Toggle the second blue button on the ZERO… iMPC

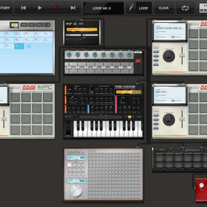pyautogui.click(x=156, y=56)
